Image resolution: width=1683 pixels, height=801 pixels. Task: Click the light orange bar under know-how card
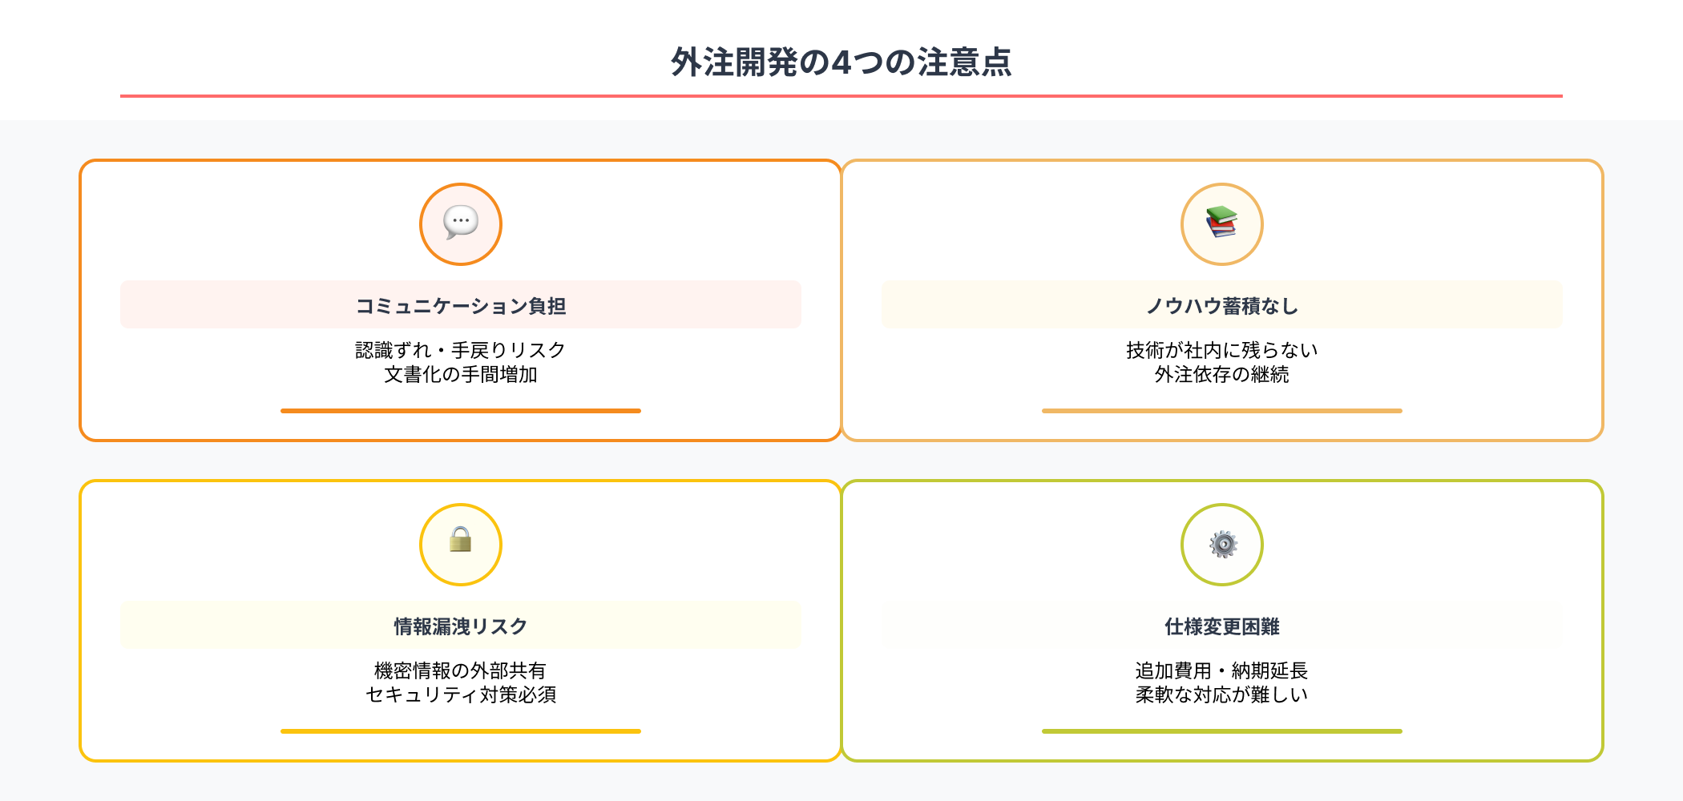tap(1221, 411)
